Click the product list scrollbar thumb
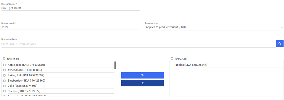 [115, 65]
